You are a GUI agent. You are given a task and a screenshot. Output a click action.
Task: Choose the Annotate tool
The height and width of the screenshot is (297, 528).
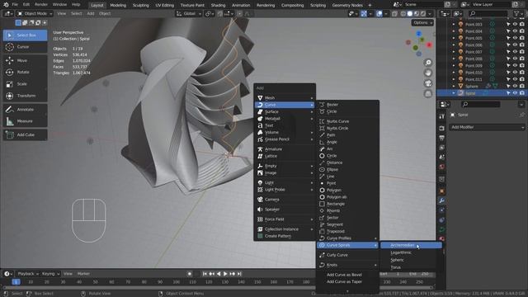pyautogui.click(x=26, y=110)
